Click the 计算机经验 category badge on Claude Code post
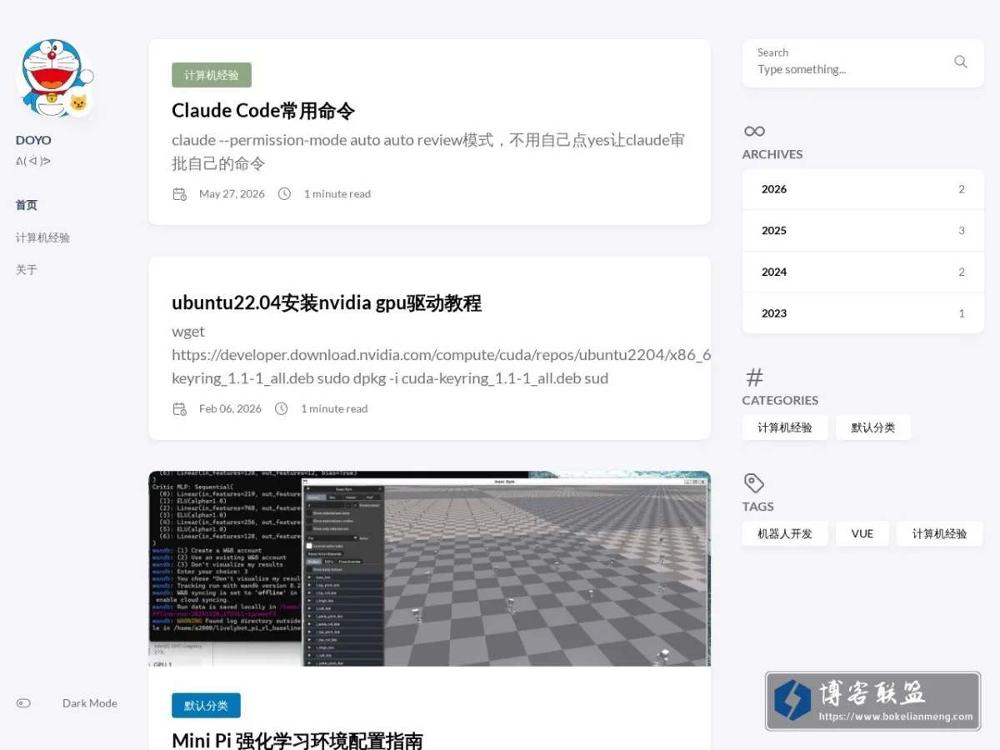The height and width of the screenshot is (750, 1000). (x=212, y=75)
